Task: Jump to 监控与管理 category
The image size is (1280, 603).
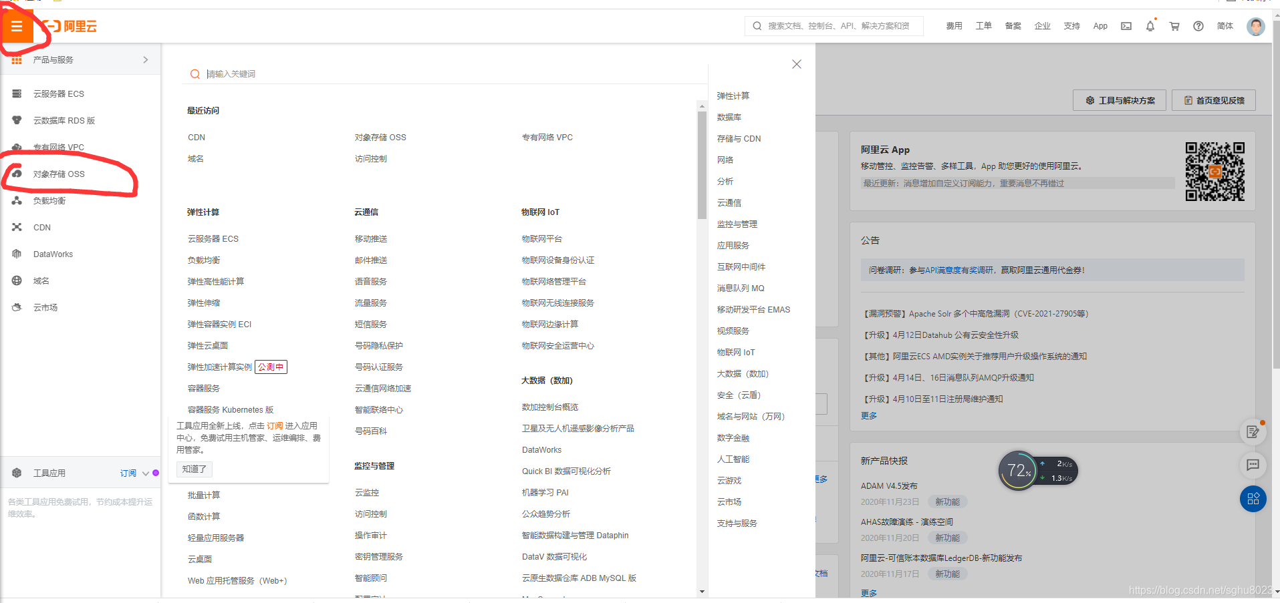Action: pos(737,224)
